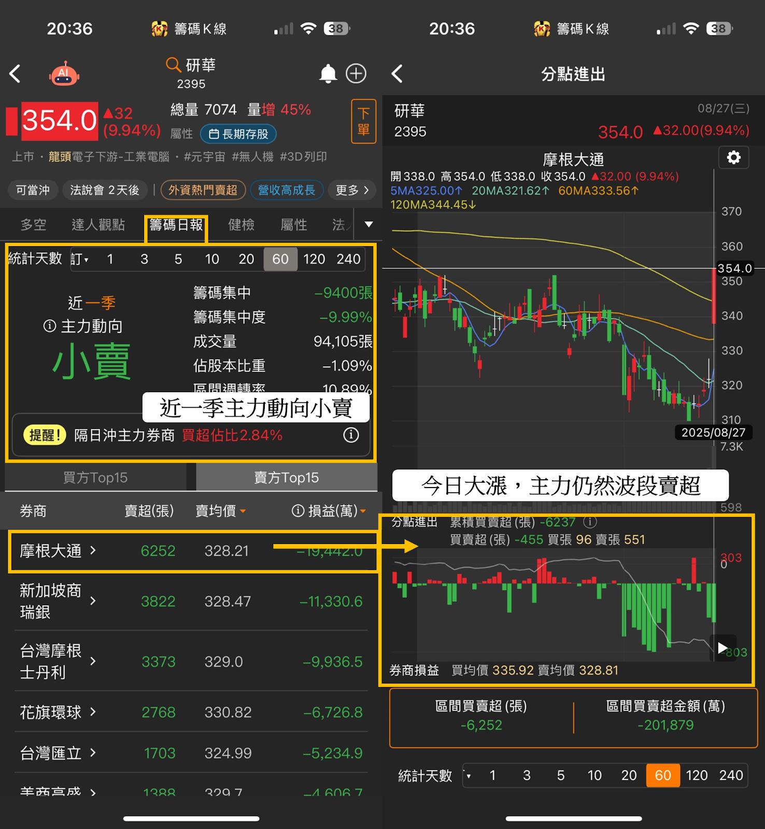
Task: Select 240 days in the left 統計天數
Action: tap(348, 259)
